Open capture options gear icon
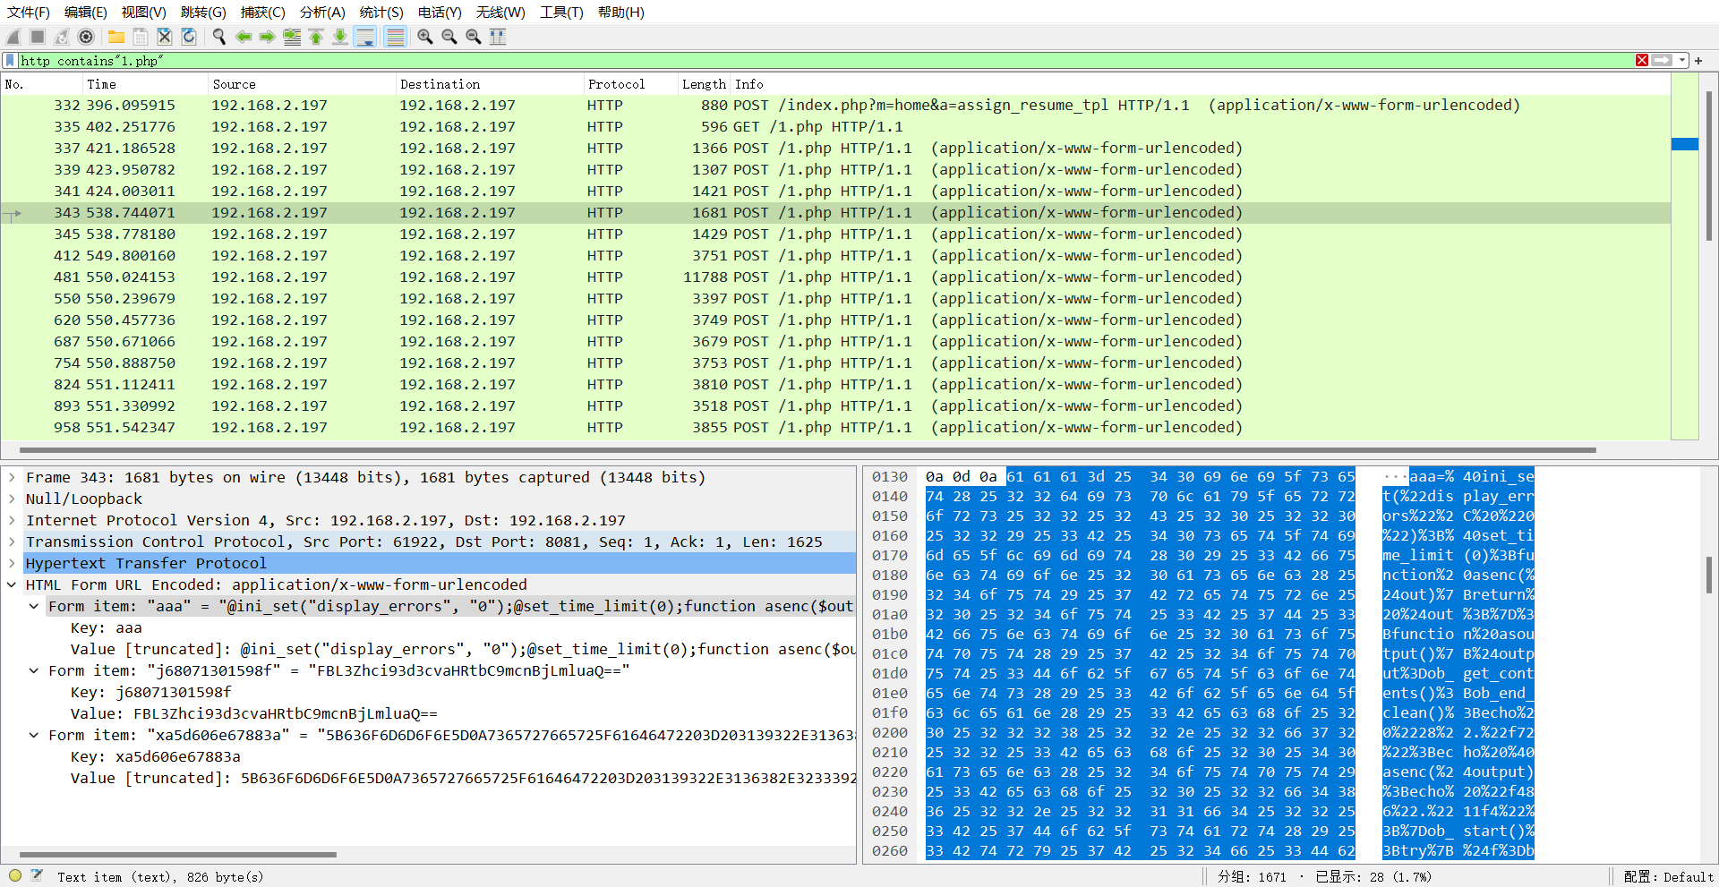Image resolution: width=1719 pixels, height=887 pixels. 86,37
